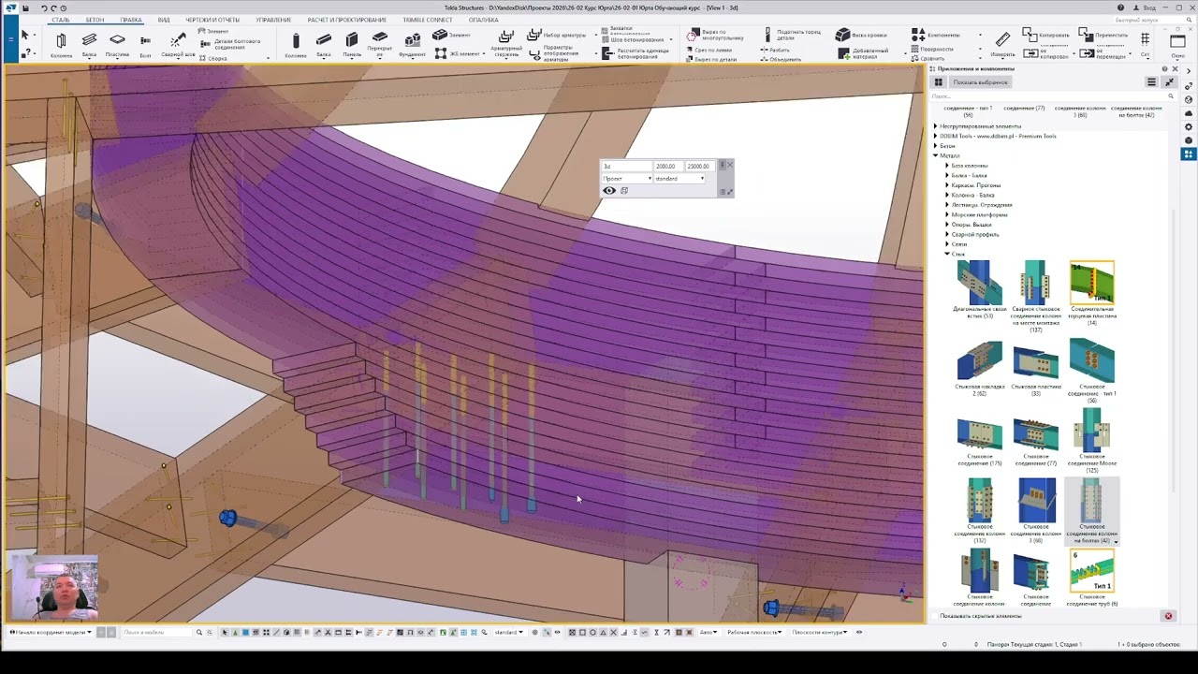Open the ВИД ribbon tab
Screen dimensions: 1198x674
[x=164, y=20]
